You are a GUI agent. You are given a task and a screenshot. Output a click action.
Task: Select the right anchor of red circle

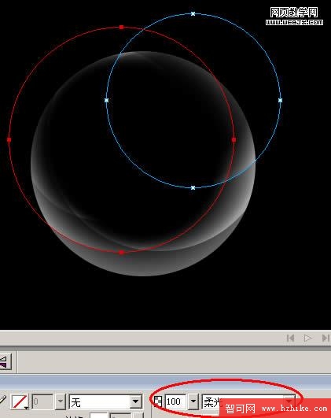coord(234,139)
